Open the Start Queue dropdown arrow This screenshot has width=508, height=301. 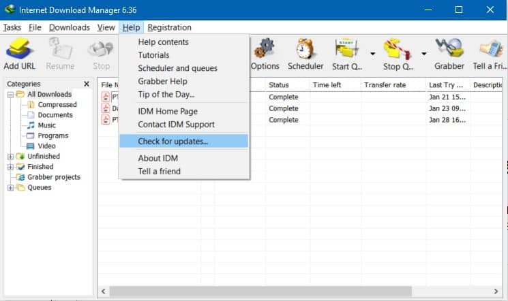[372, 54]
